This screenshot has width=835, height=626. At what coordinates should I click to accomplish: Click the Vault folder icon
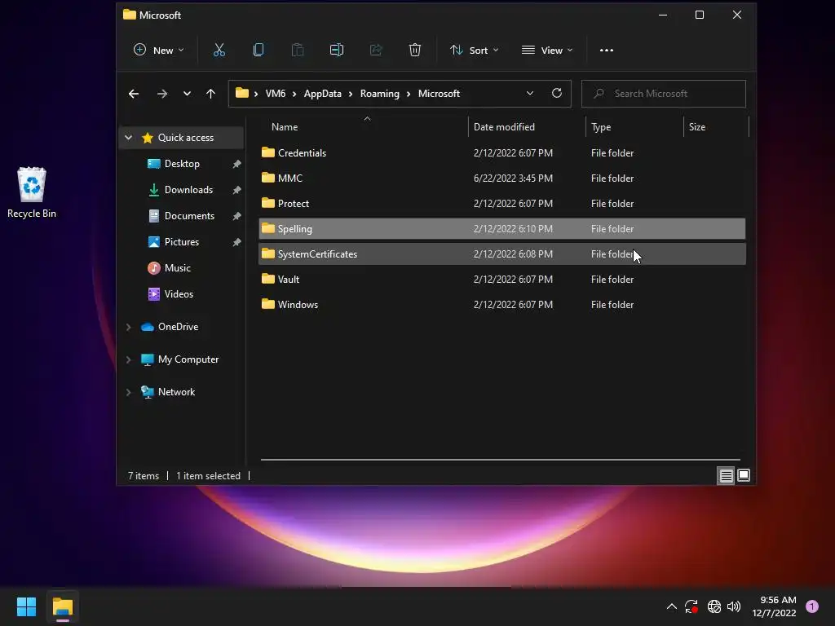point(267,279)
